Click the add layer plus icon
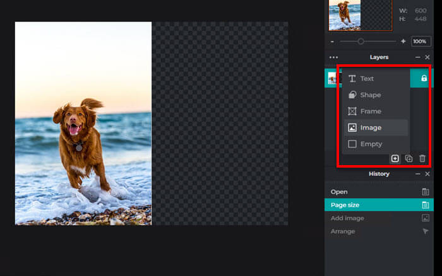Viewport: 442px width, 276px height. (x=395, y=158)
